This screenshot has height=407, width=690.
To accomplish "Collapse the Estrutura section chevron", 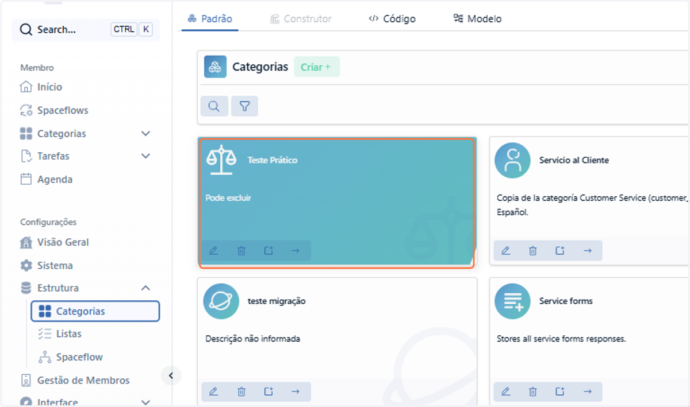I will click(x=145, y=288).
